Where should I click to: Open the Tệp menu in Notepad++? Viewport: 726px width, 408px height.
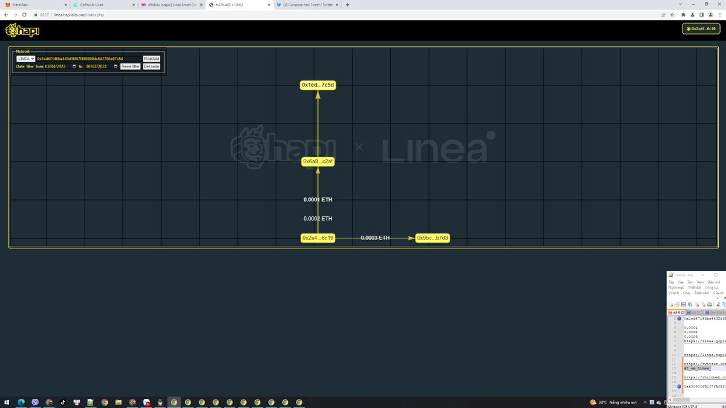[x=671, y=282]
